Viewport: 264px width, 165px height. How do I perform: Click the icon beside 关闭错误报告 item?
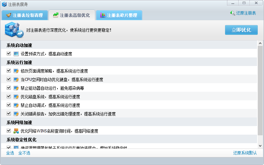[16, 114]
